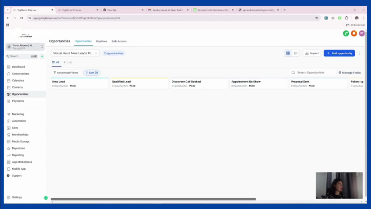Switch to Send proposal Gmail browser tab
The width and height of the screenshot is (371, 209).
pos(168,10)
